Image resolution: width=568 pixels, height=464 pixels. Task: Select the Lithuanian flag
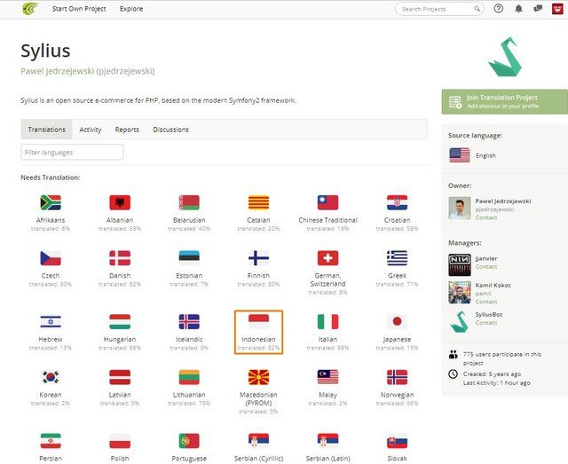(189, 377)
